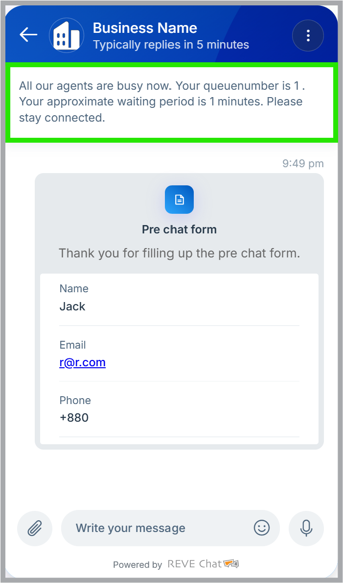Click the REVE Chat logo icon
The width and height of the screenshot is (343, 583).
point(231,564)
